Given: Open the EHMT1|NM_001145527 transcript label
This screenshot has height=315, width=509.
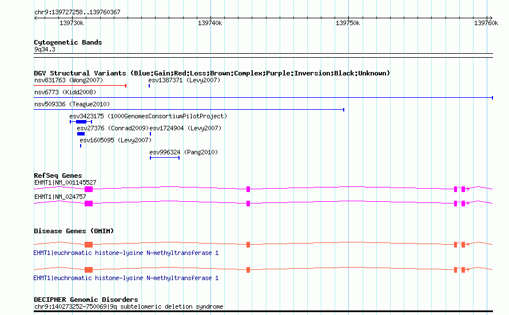Looking at the screenshot, I should tap(65, 182).
